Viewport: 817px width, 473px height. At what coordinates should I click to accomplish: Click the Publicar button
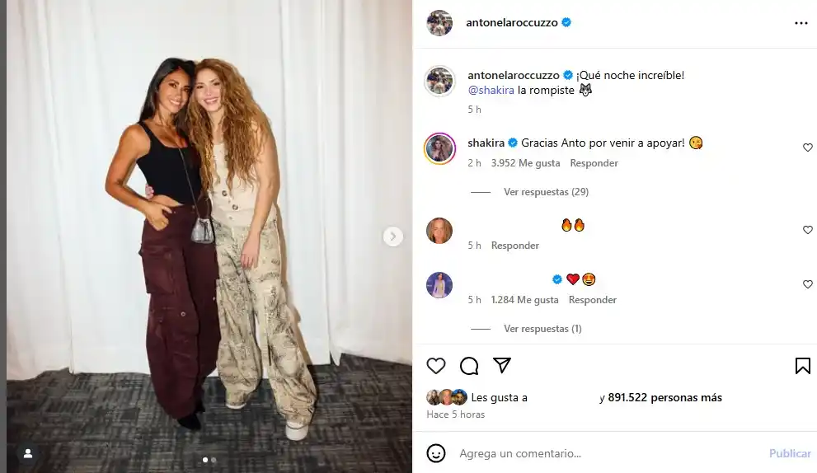pyautogui.click(x=790, y=453)
